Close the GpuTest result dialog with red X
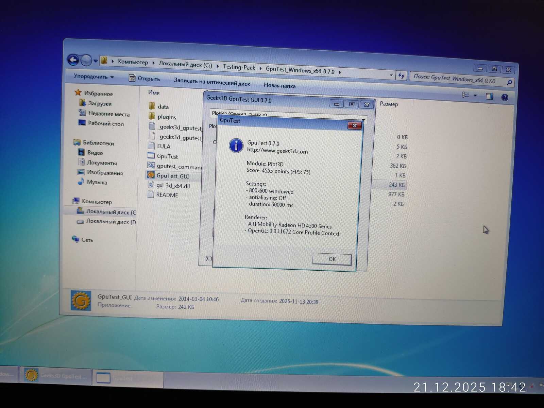Screen dimensions: 544x408 tap(354, 126)
